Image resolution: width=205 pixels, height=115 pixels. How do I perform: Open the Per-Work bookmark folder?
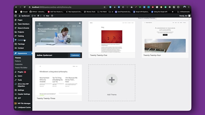(x=102, y=12)
